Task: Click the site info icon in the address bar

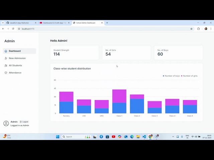Action: (x=19, y=29)
